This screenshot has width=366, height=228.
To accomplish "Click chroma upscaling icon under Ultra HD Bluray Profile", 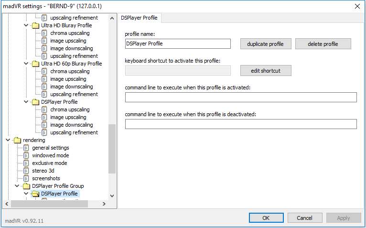I will pyautogui.click(x=44, y=33).
